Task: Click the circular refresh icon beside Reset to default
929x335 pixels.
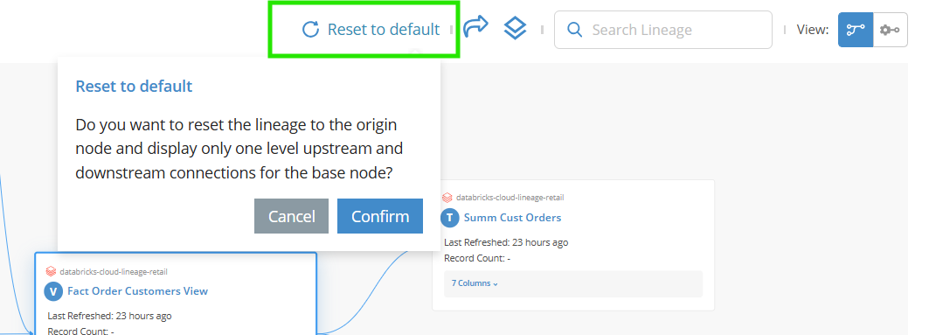Action: pos(310,29)
